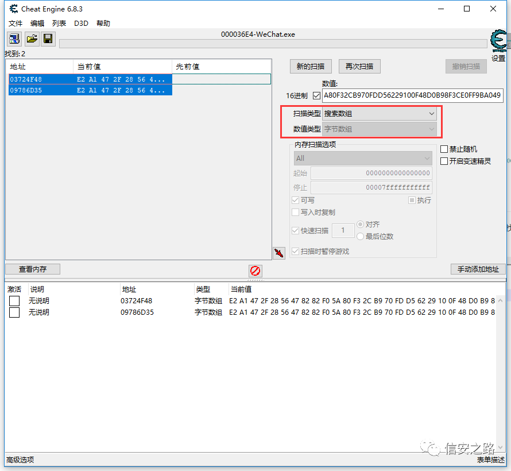
Task: Click 再次扫描 button
Action: point(359,67)
